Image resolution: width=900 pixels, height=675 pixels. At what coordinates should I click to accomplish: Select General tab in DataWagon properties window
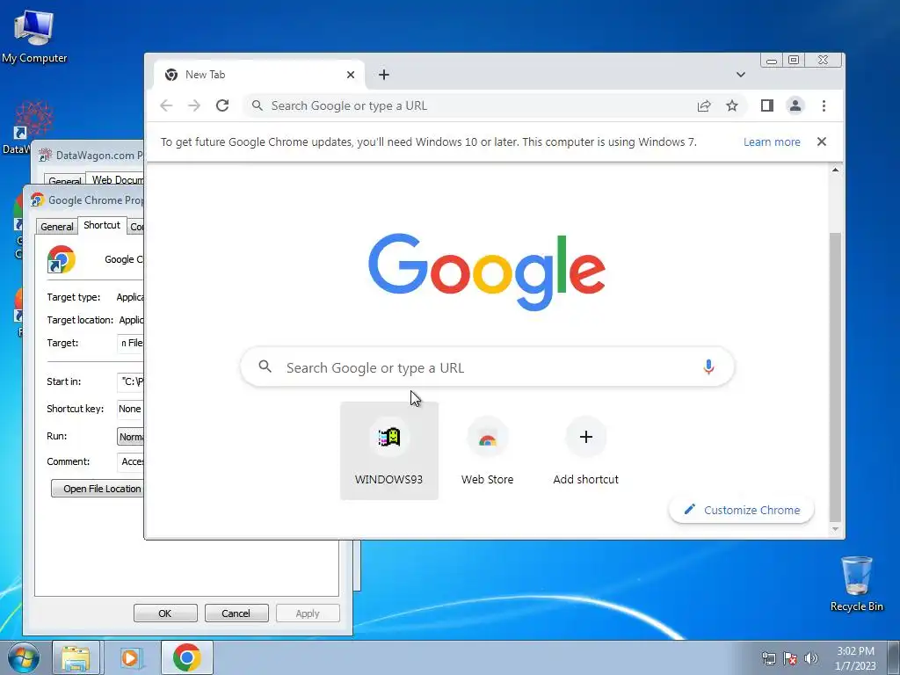coord(64,181)
